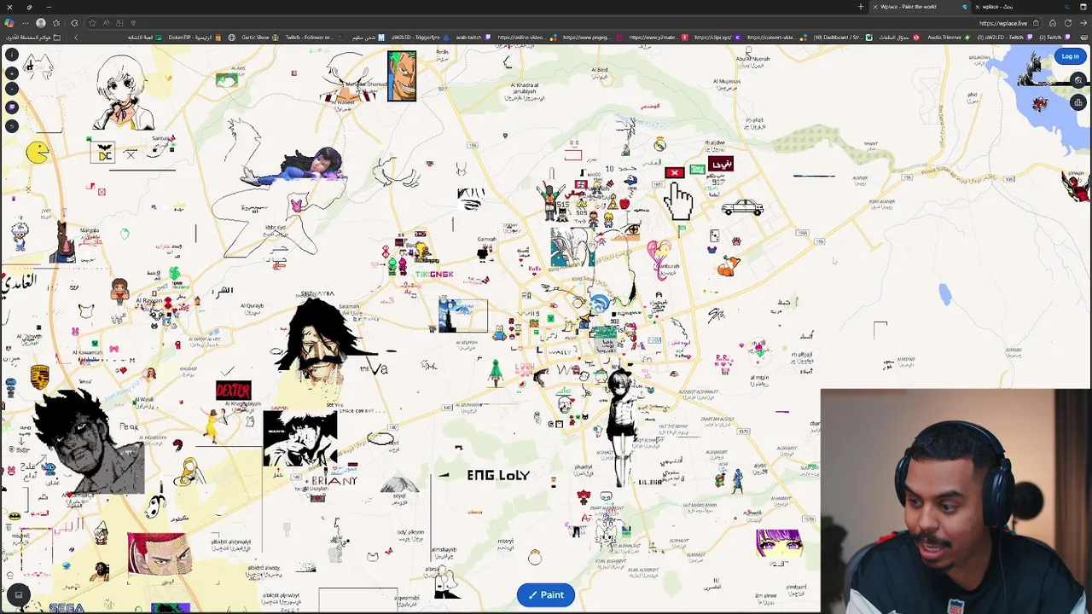Open the info button on map sidebar

(12, 55)
